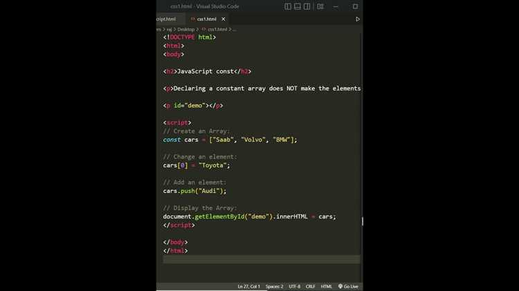Select language mode HTML in status bar
Screen dimensions: 519x291
tap(327, 286)
